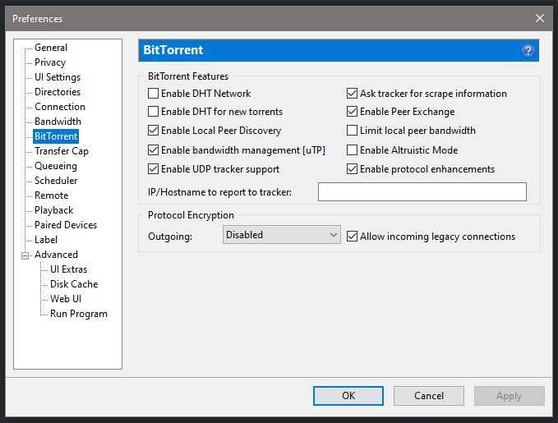Uncheck Enable Local Peer Discovery

coord(154,131)
